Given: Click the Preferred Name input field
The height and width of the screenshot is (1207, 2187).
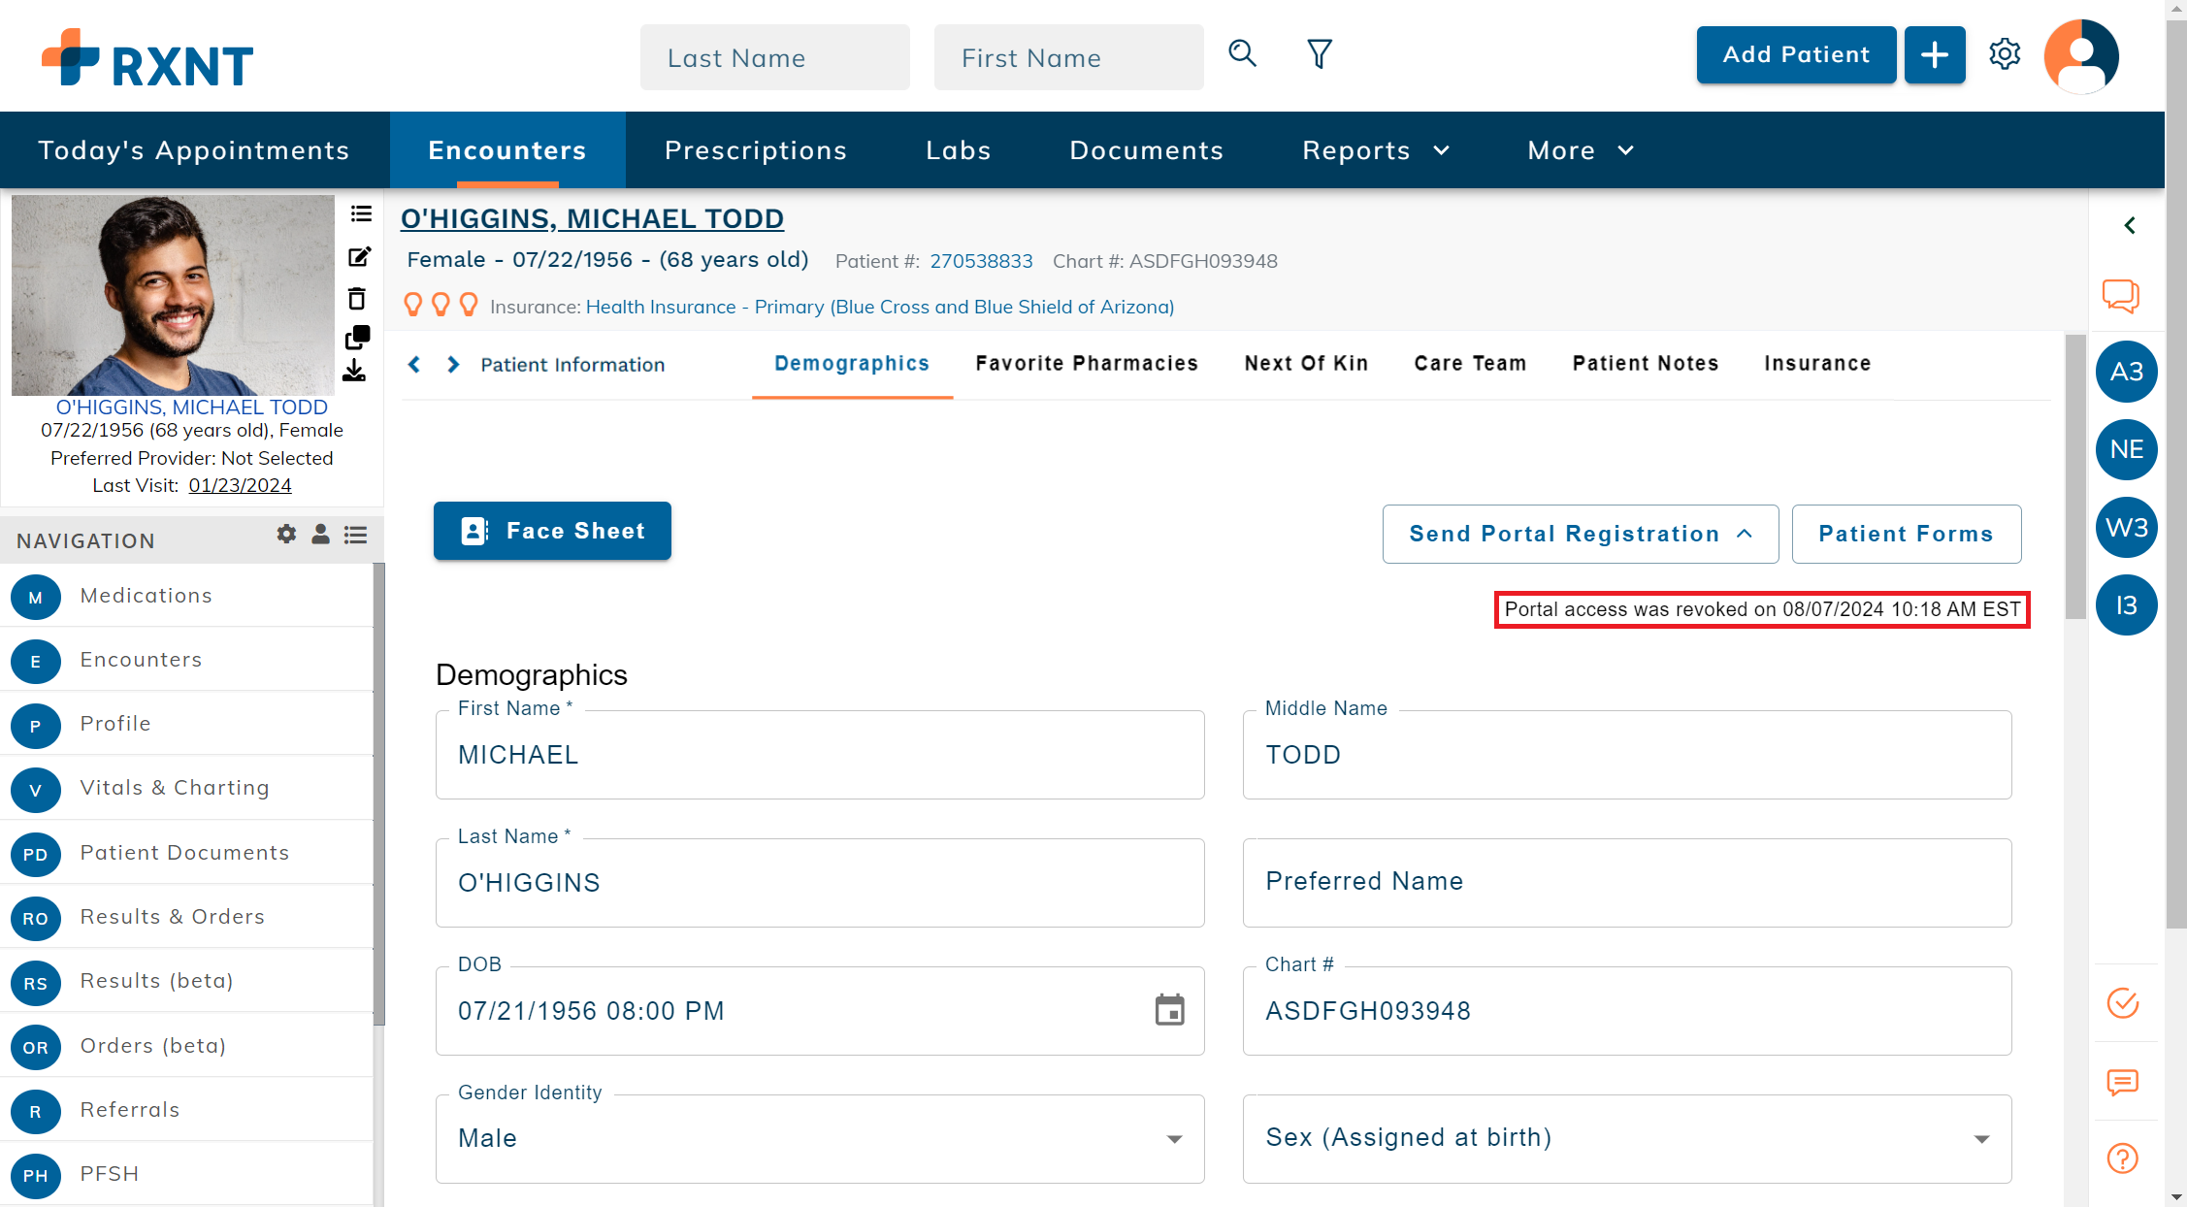Looking at the screenshot, I should [1626, 882].
